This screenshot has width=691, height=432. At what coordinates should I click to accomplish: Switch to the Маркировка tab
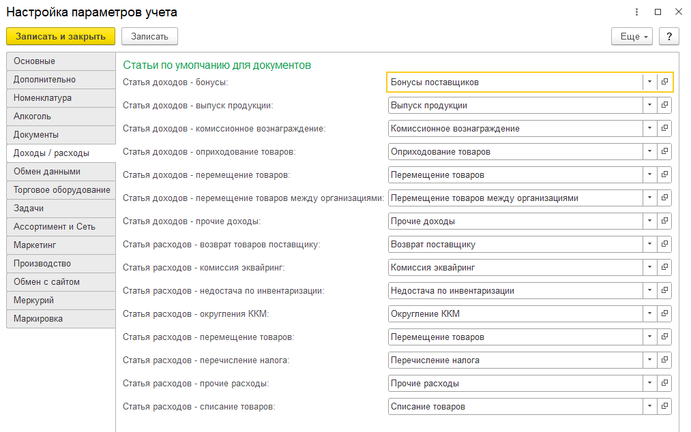click(61, 319)
